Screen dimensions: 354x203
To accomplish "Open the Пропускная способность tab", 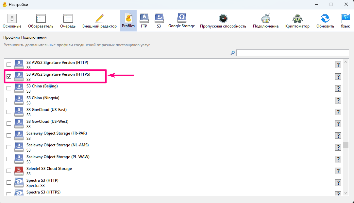I will [x=223, y=21].
